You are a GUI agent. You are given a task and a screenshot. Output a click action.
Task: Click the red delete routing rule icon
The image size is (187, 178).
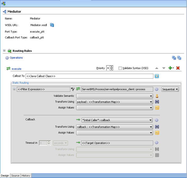(178, 68)
